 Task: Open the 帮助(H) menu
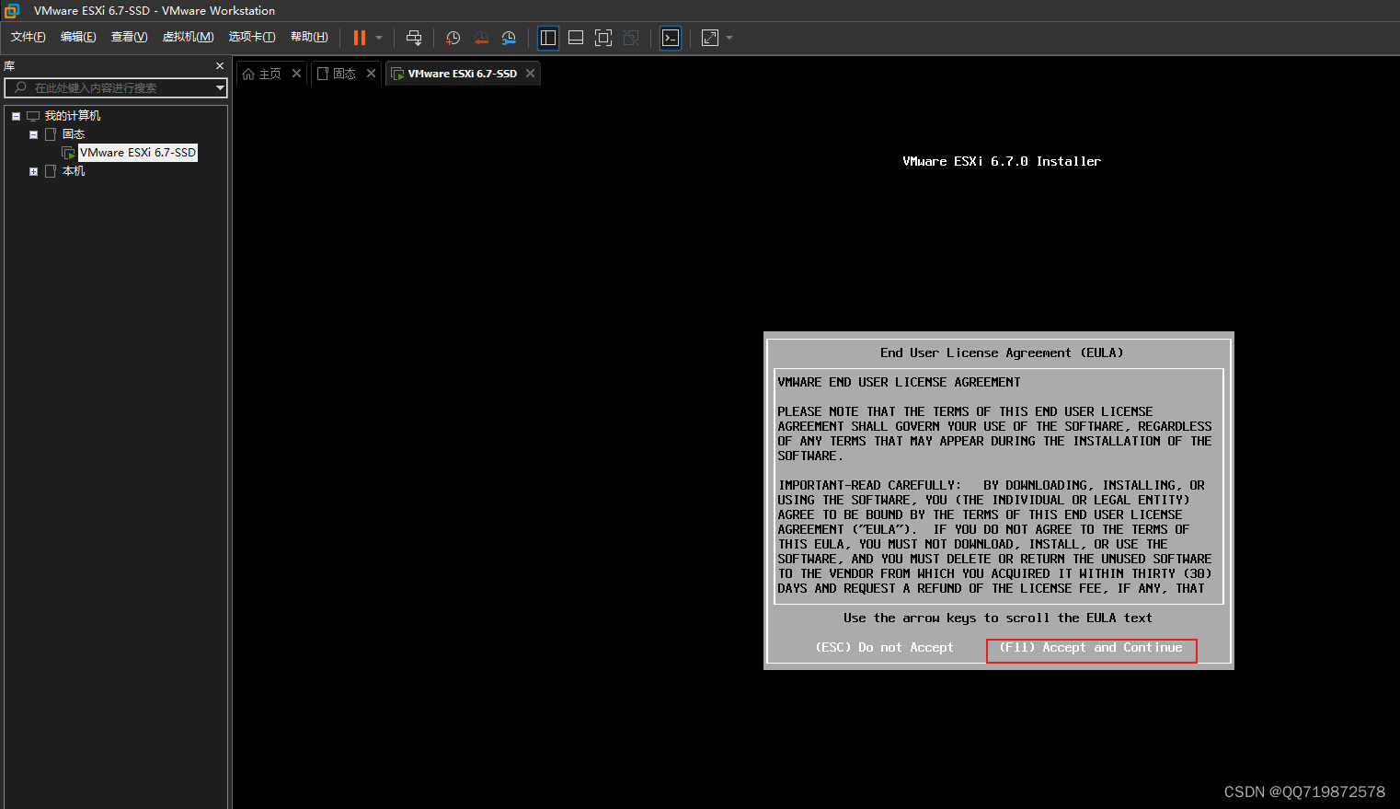click(309, 37)
